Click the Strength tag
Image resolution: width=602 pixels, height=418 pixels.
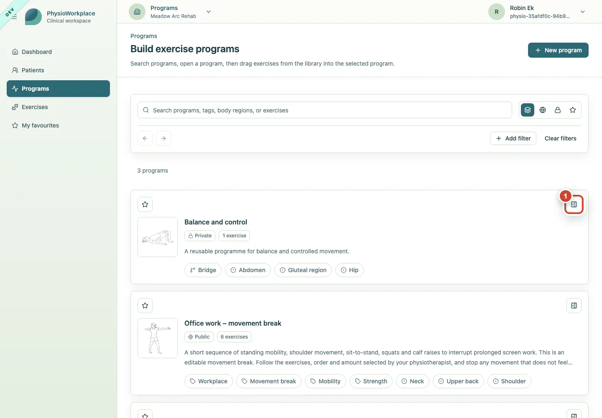[x=371, y=381]
